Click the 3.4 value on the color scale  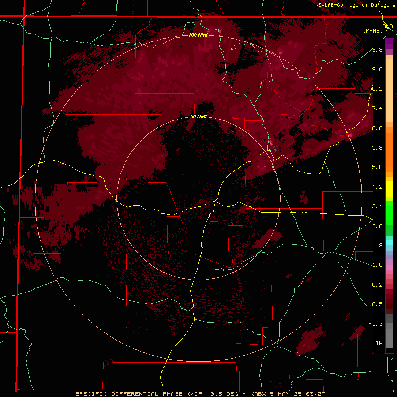point(377,206)
